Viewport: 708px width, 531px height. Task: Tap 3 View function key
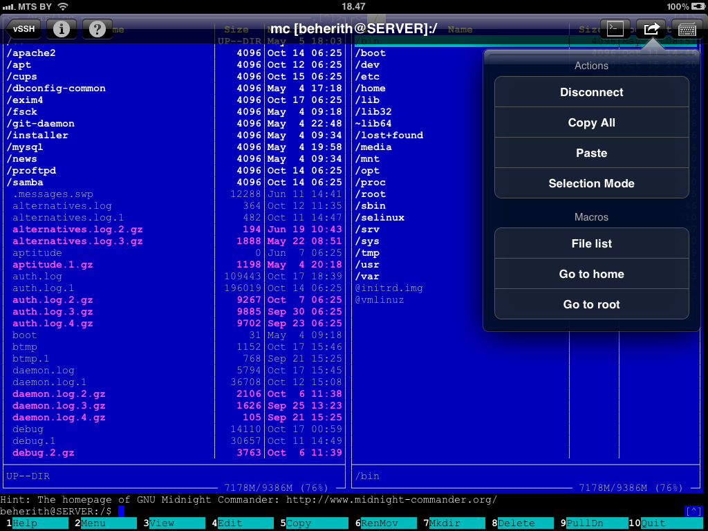pyautogui.click(x=174, y=523)
